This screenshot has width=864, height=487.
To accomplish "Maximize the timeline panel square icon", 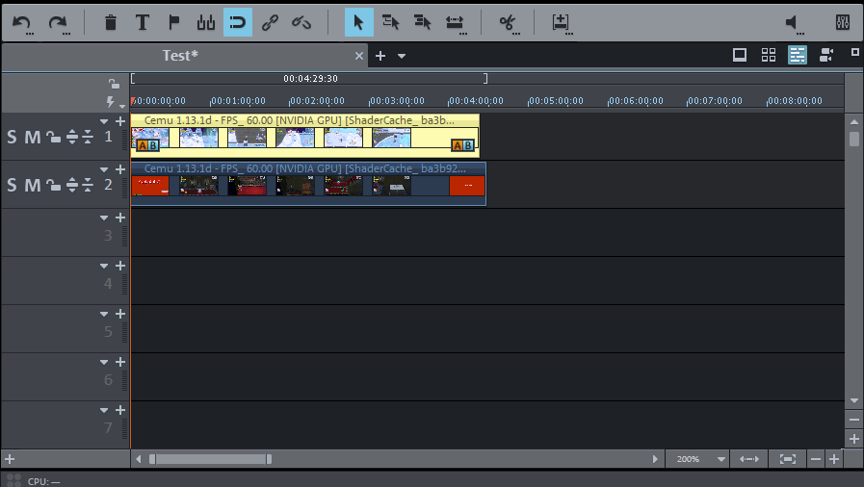I will click(855, 52).
